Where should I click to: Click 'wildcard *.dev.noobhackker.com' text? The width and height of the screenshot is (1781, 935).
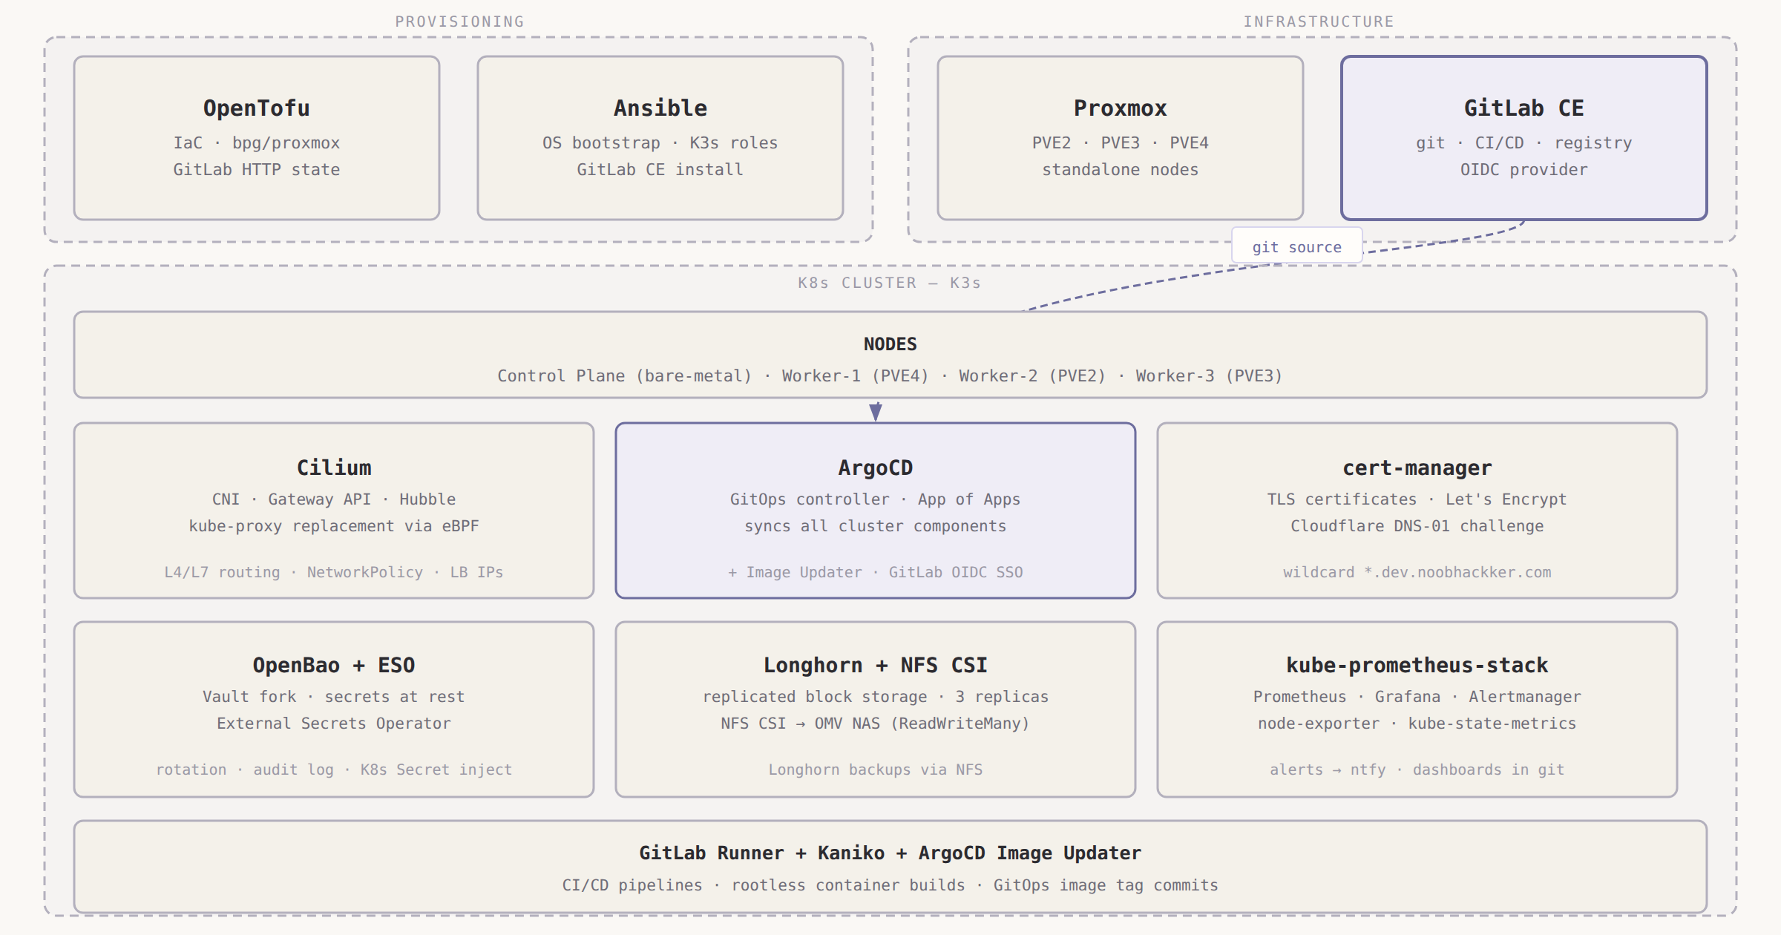click(x=1417, y=572)
